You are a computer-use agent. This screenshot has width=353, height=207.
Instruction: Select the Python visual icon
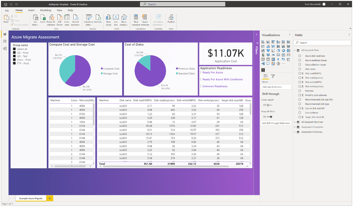[283, 59]
